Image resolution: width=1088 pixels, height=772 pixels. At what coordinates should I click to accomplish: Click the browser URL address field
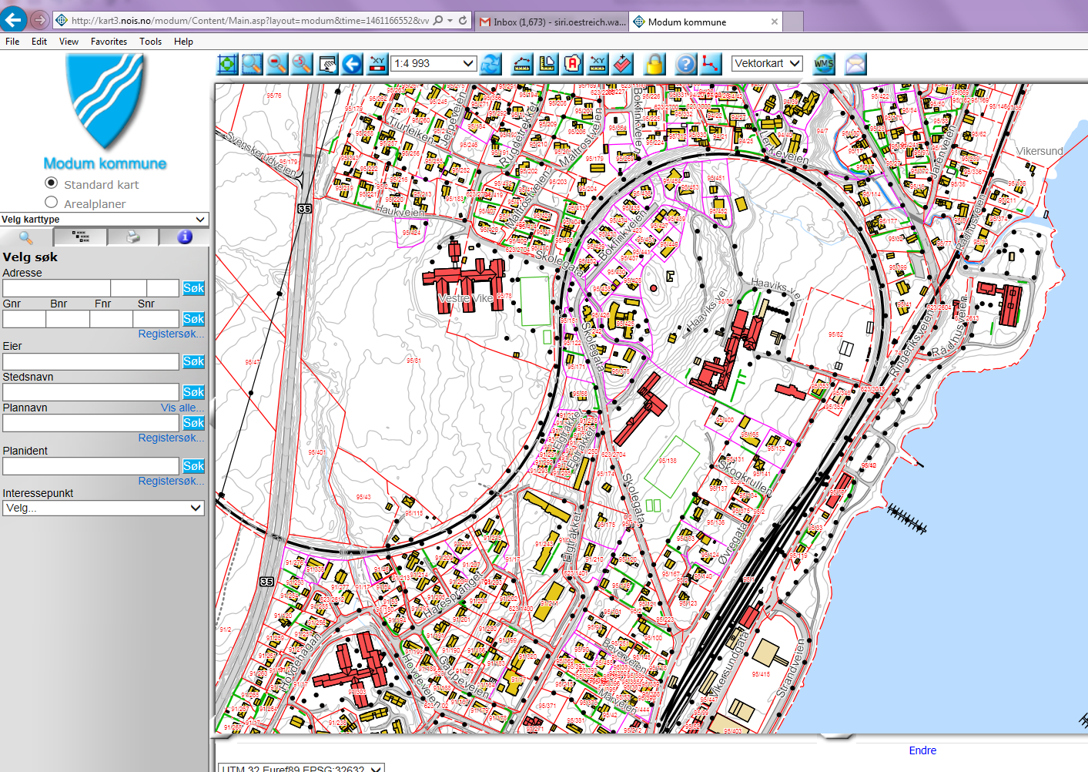tap(249, 21)
